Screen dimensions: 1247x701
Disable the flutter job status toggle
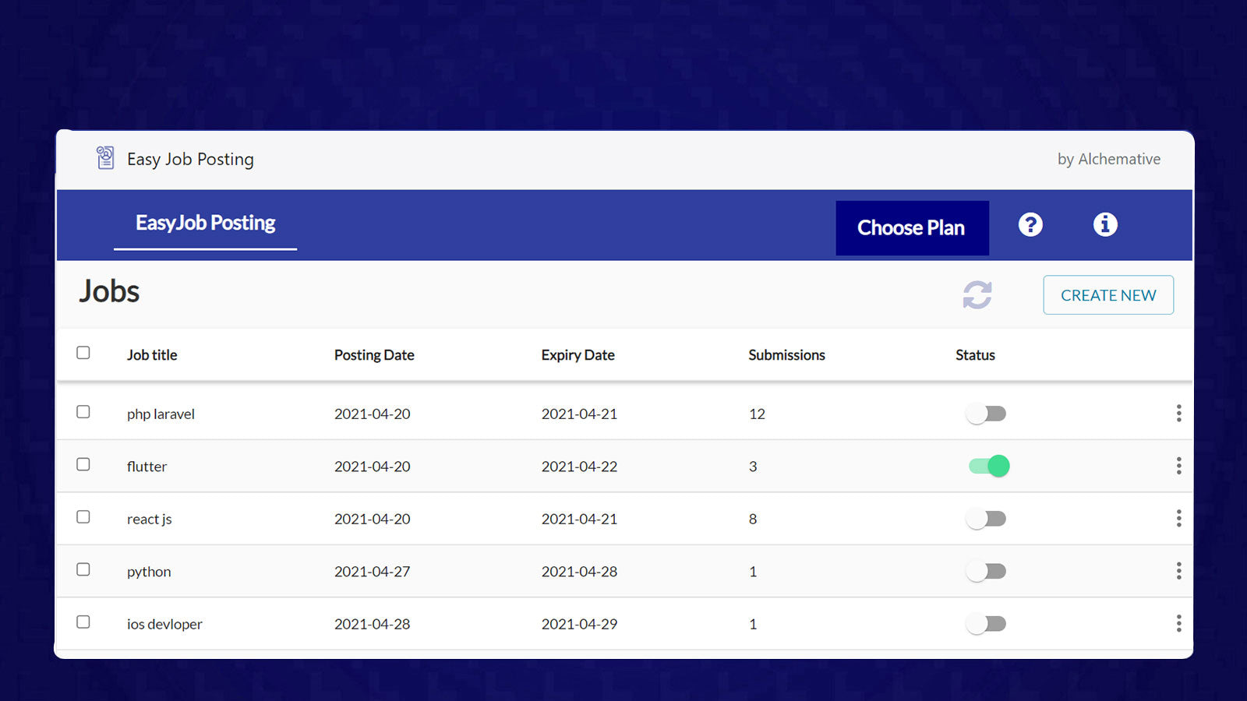tap(988, 466)
